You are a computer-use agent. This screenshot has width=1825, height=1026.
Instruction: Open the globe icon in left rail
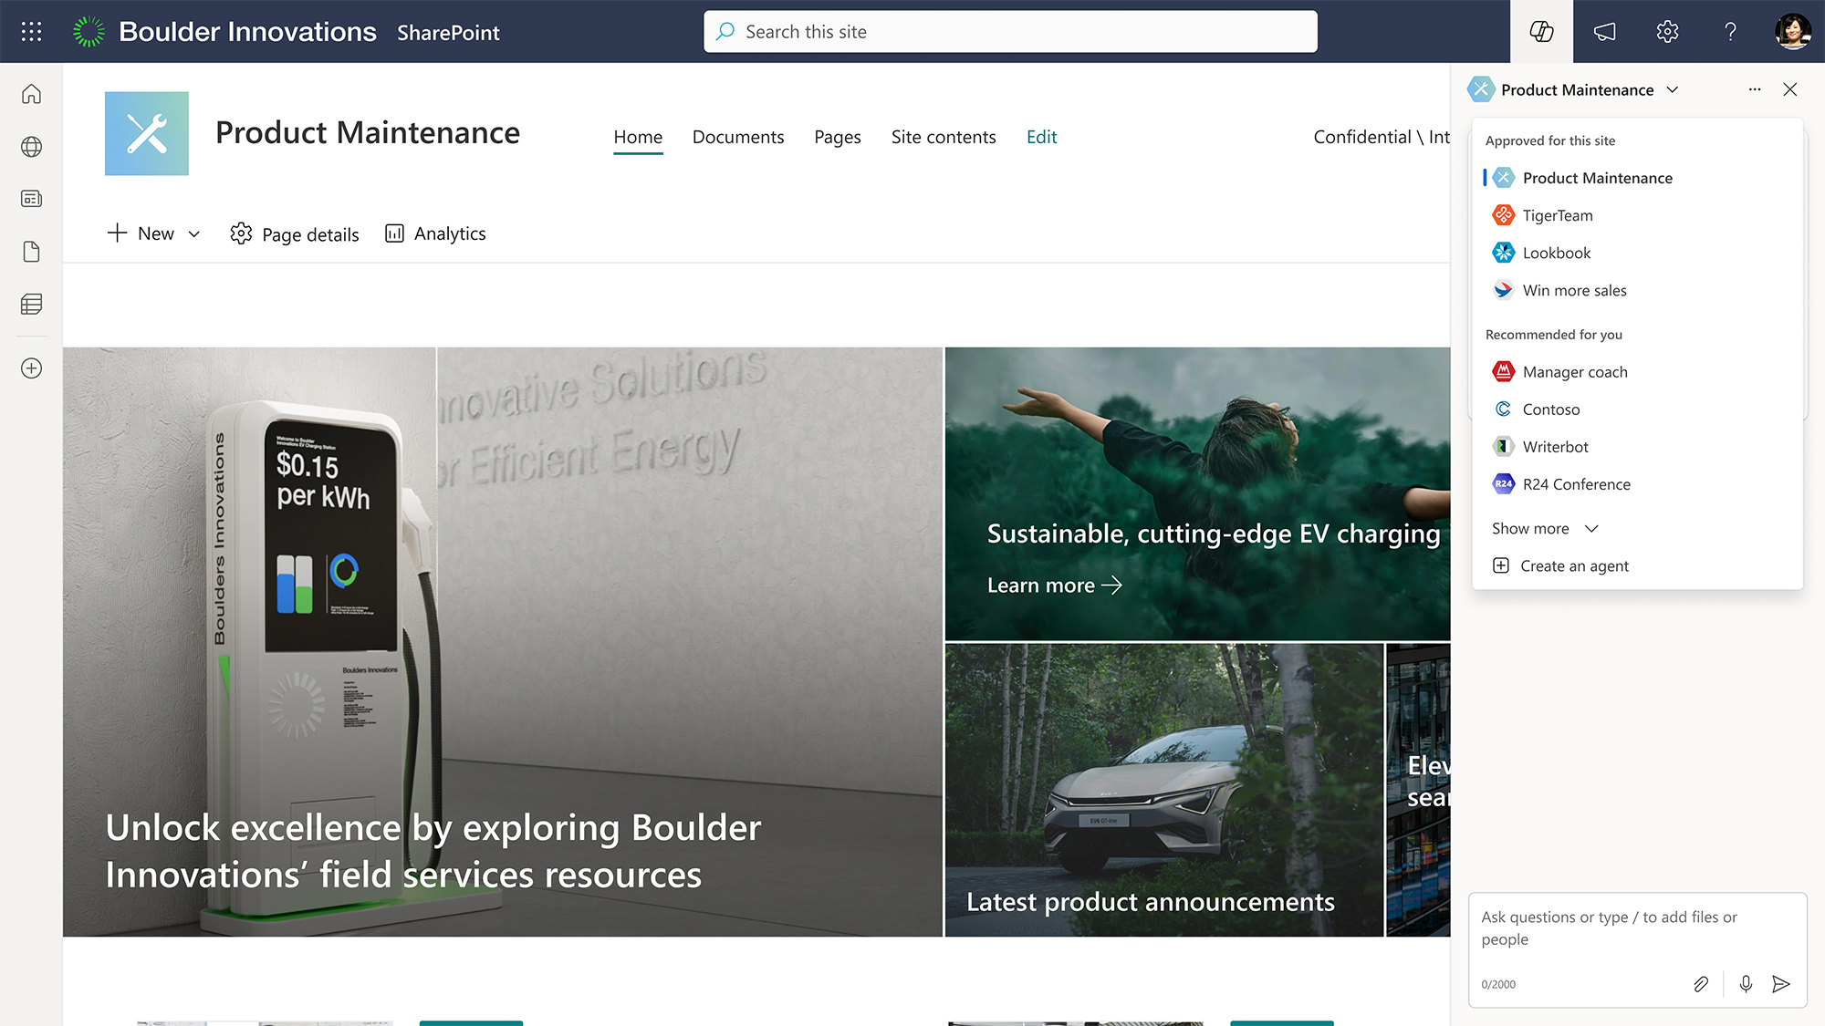(32, 147)
